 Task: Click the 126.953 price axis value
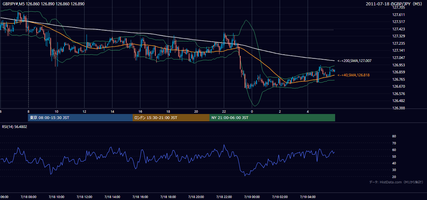[398, 65]
